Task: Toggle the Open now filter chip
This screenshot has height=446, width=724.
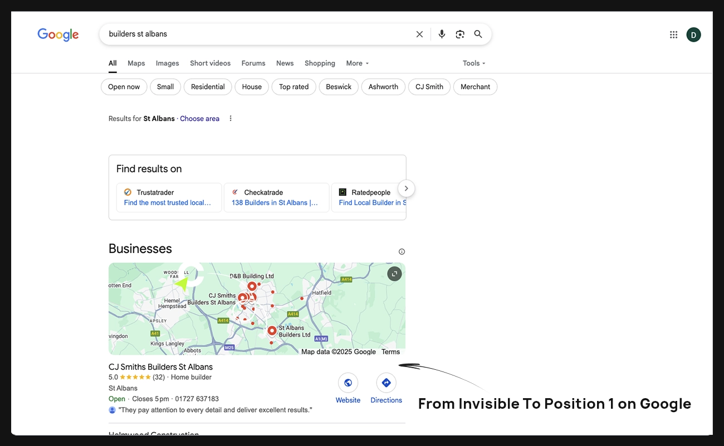Action: click(124, 87)
